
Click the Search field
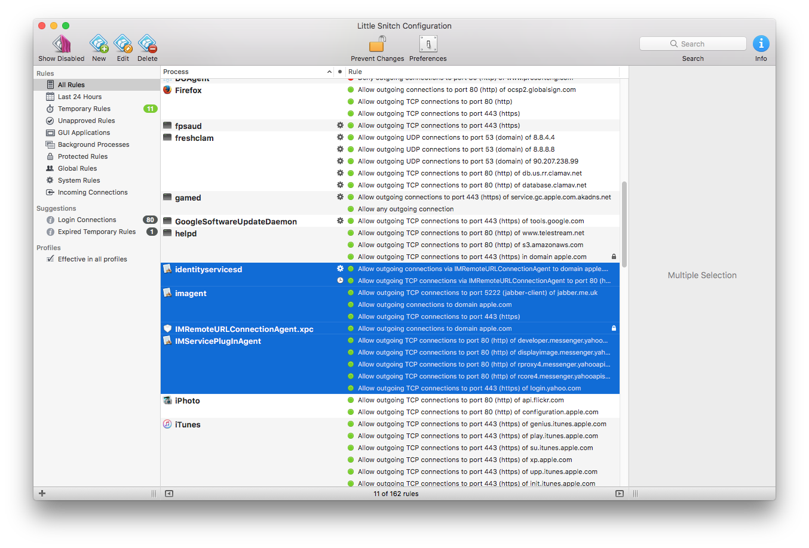coord(693,44)
